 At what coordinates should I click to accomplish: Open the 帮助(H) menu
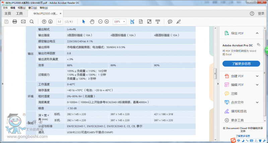click(44, 8)
